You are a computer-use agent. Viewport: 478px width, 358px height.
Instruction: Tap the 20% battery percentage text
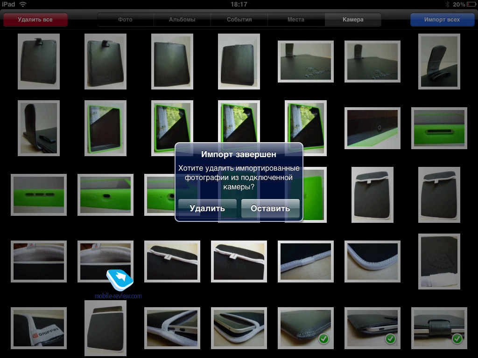click(x=459, y=4)
